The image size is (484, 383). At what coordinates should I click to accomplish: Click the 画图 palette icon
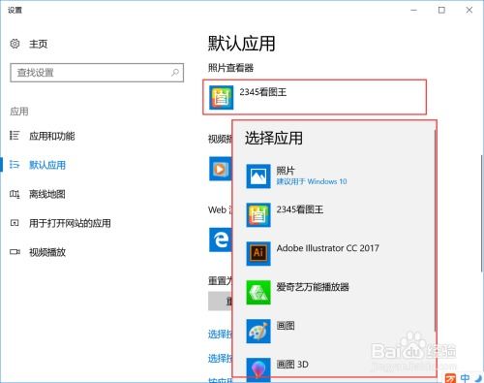[x=258, y=332]
